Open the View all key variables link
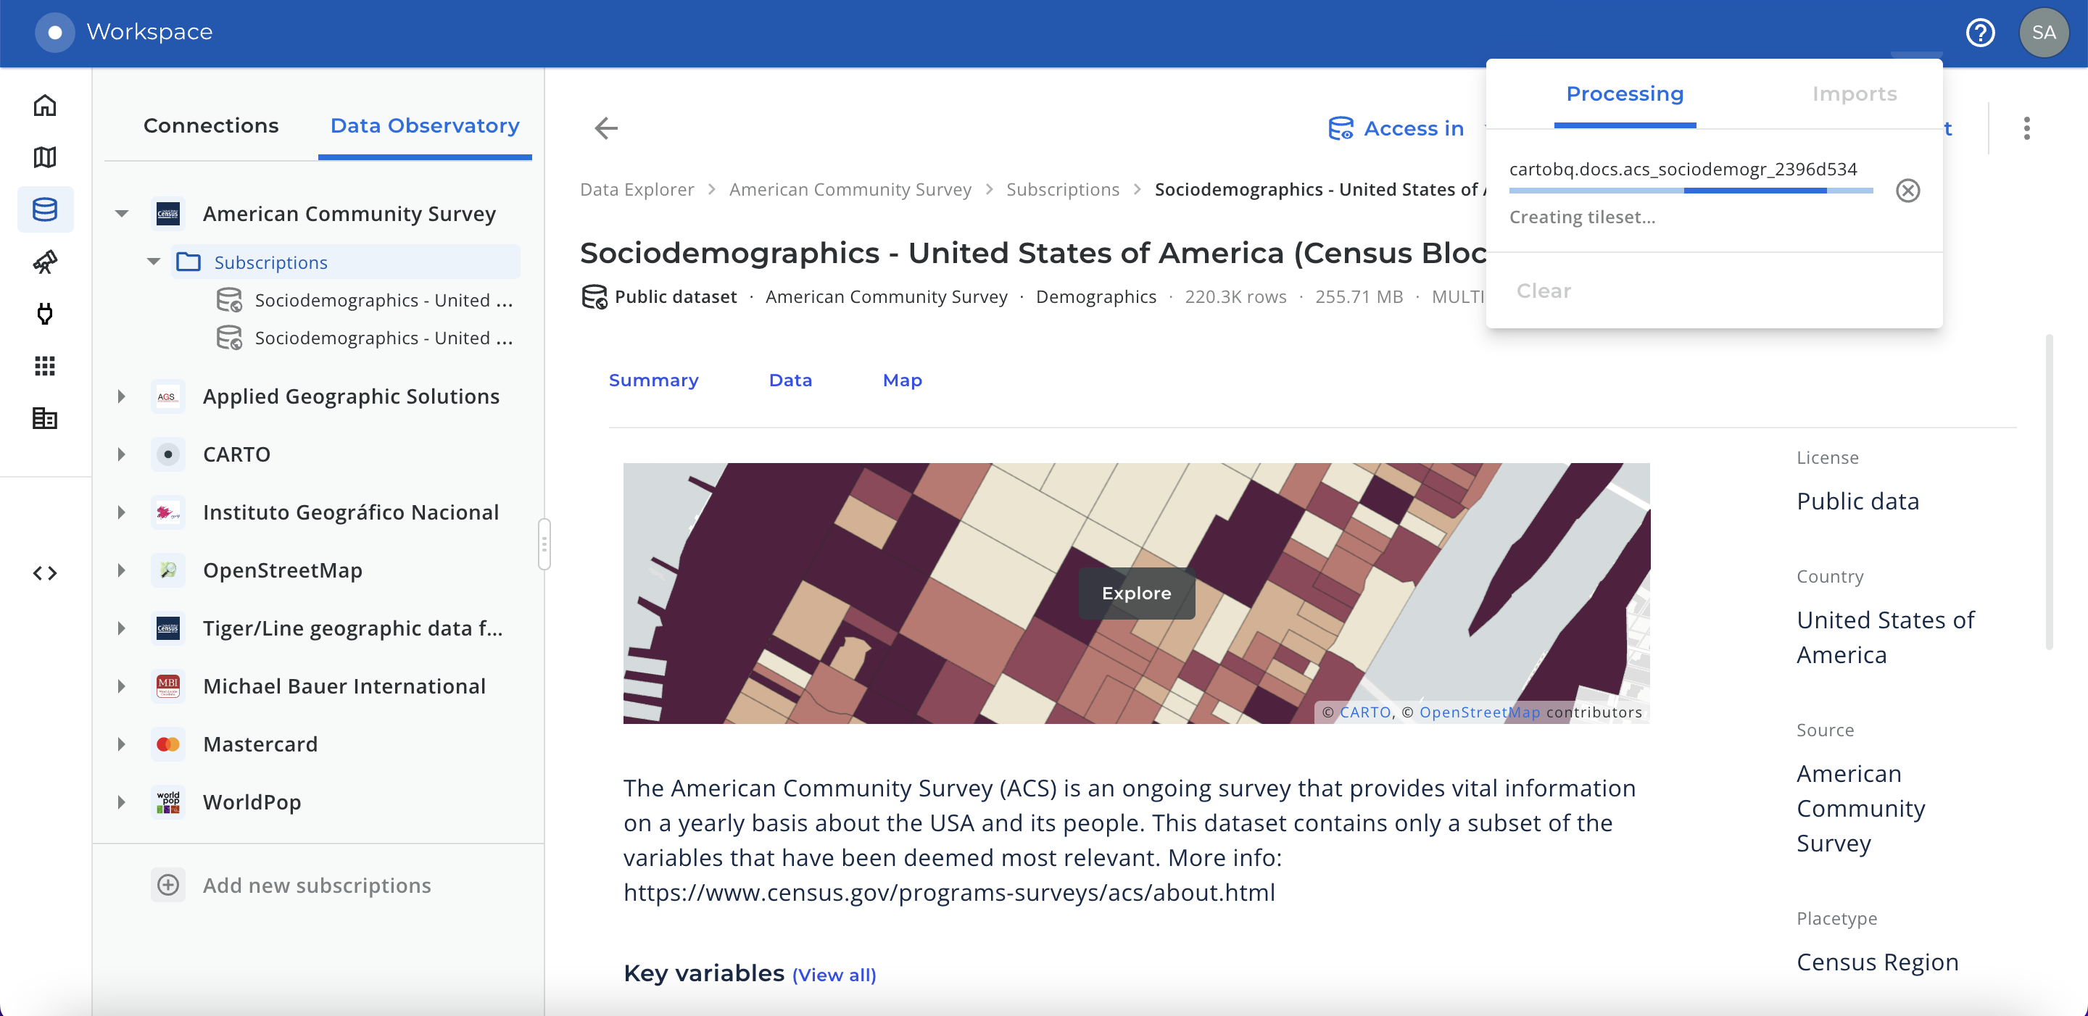Image resolution: width=2088 pixels, height=1016 pixels. (x=834, y=975)
